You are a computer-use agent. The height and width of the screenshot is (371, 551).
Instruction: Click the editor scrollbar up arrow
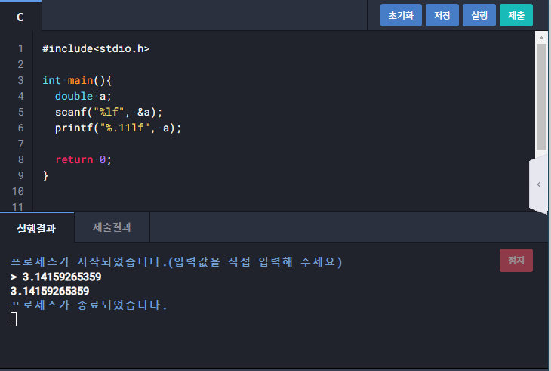pos(541,38)
